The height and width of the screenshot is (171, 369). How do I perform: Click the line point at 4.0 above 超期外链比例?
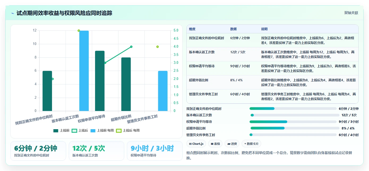[131, 47]
